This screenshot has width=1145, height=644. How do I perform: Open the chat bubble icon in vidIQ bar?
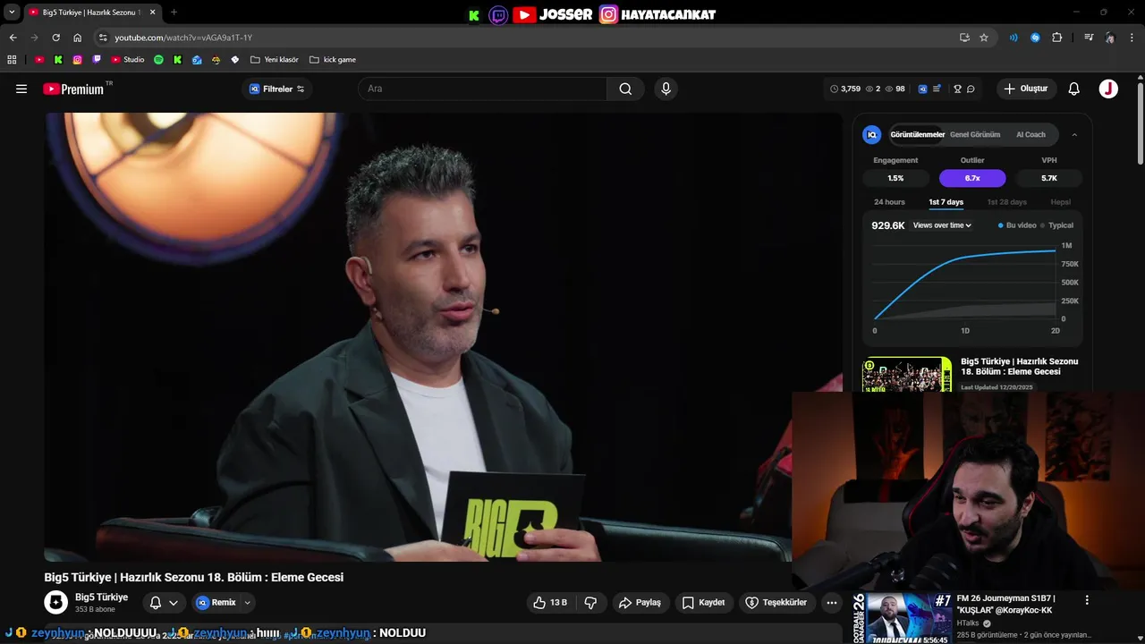[971, 89]
